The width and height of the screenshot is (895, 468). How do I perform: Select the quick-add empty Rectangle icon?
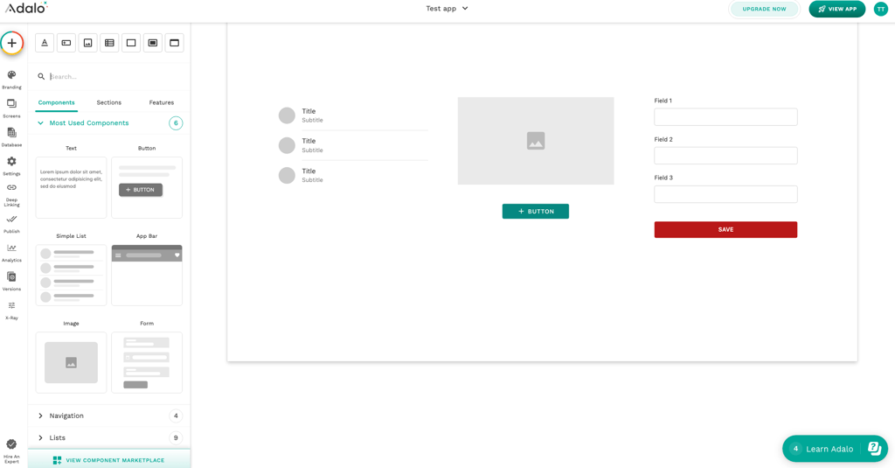[131, 43]
